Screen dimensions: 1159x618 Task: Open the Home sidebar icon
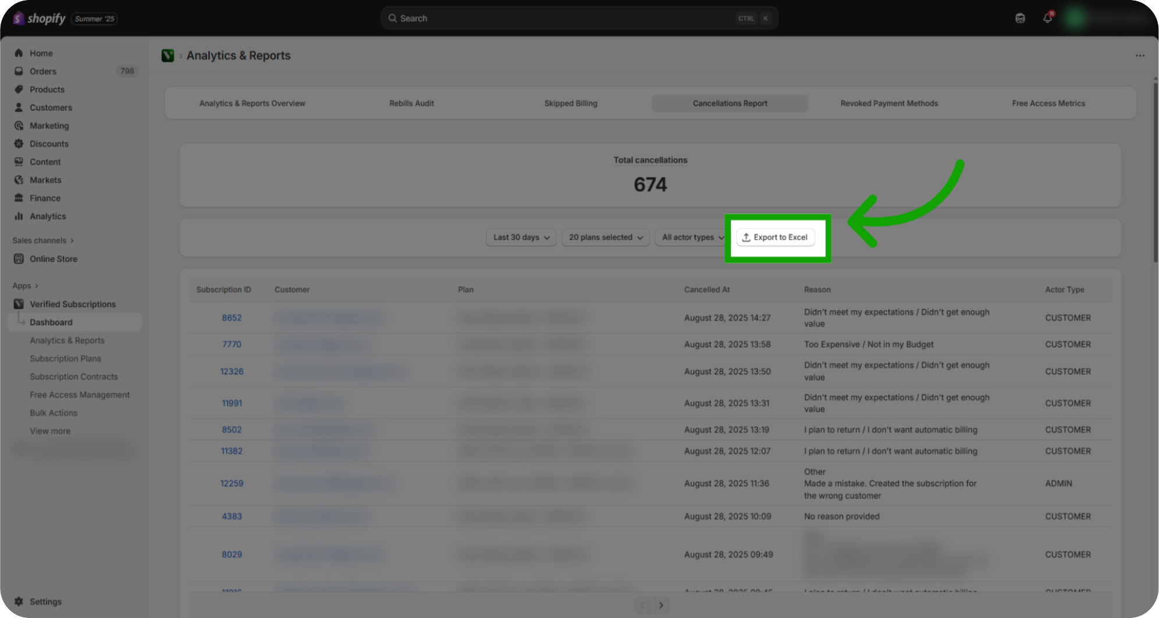pyautogui.click(x=19, y=53)
